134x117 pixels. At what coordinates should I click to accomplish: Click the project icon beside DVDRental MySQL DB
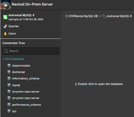point(67,16)
